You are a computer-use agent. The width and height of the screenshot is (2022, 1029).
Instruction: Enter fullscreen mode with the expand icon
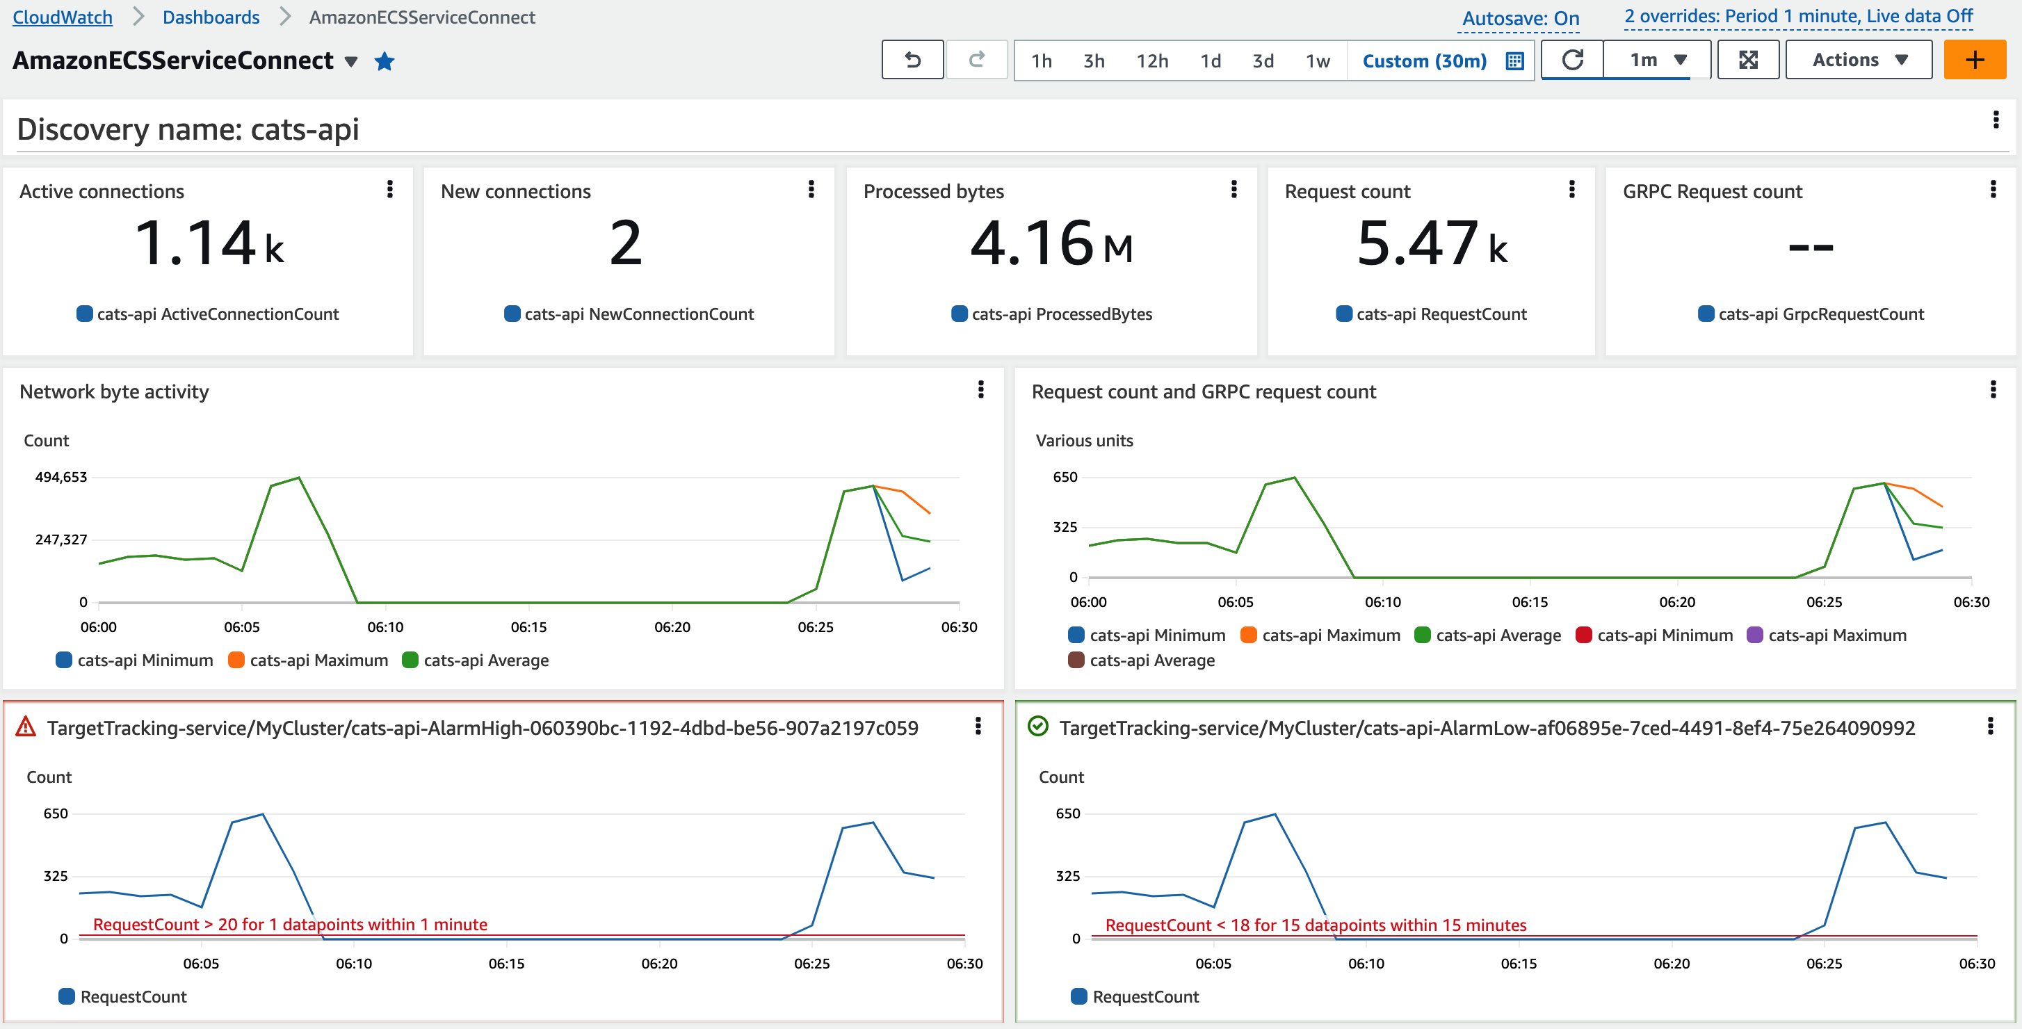(x=1748, y=60)
